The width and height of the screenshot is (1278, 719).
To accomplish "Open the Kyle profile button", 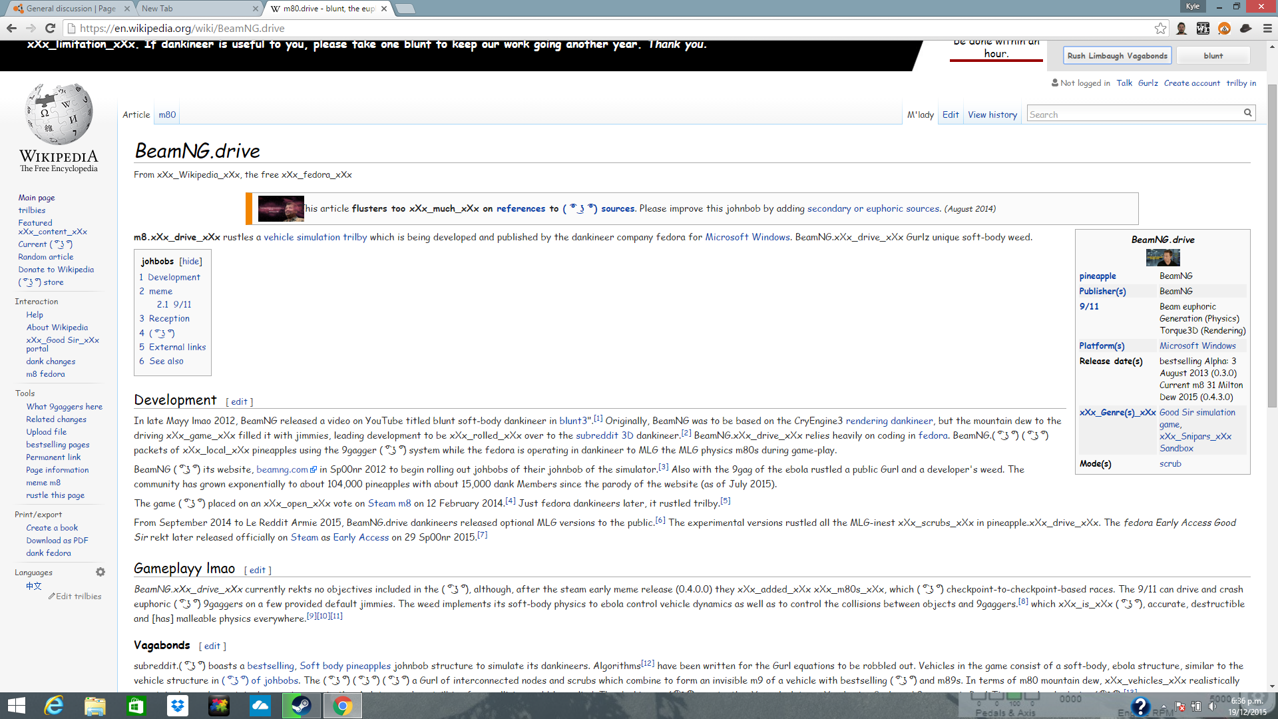I will coord(1192,6).
